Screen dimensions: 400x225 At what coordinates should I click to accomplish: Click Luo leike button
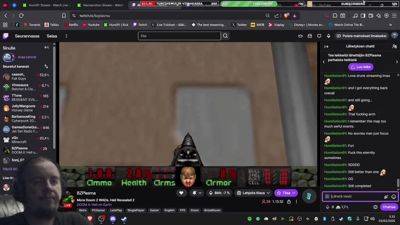point(361,67)
